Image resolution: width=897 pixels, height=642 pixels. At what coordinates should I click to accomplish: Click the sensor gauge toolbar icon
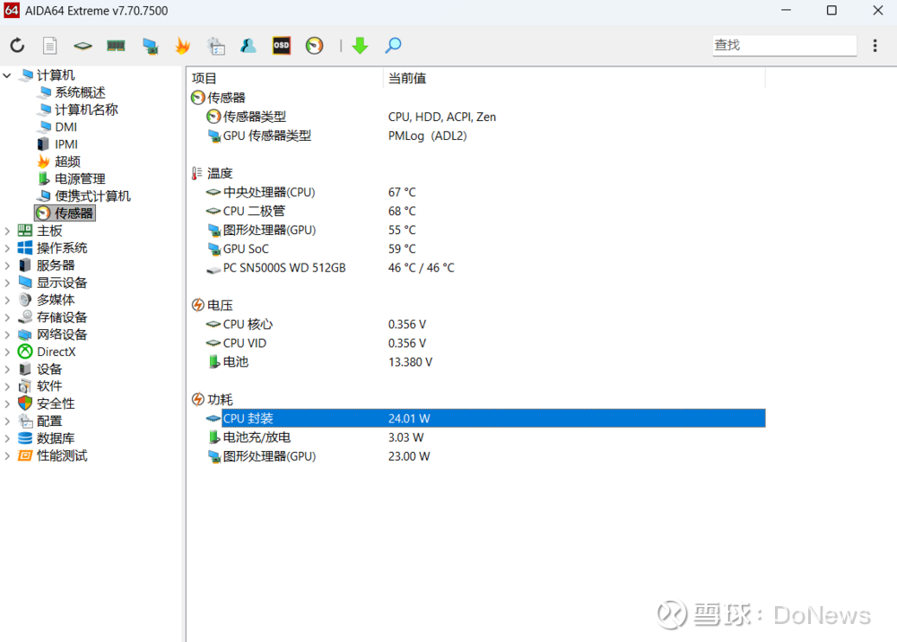pos(314,45)
